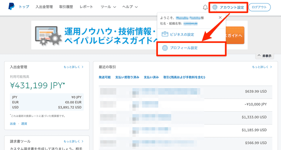Open もっと詳しく in 入出金管理 card
Viewport: 281px width, 150px height.
(73, 67)
